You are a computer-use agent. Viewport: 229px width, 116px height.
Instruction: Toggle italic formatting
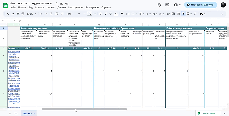click(106, 14)
